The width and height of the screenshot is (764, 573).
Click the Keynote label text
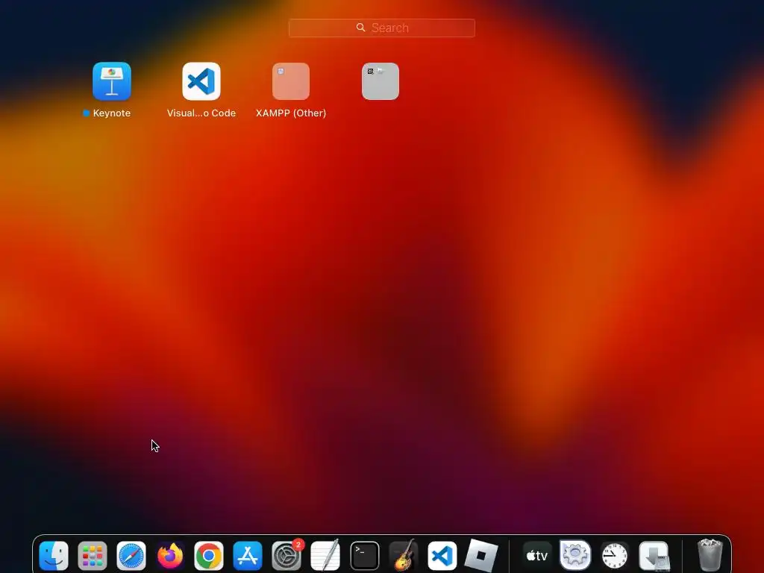pyautogui.click(x=112, y=113)
